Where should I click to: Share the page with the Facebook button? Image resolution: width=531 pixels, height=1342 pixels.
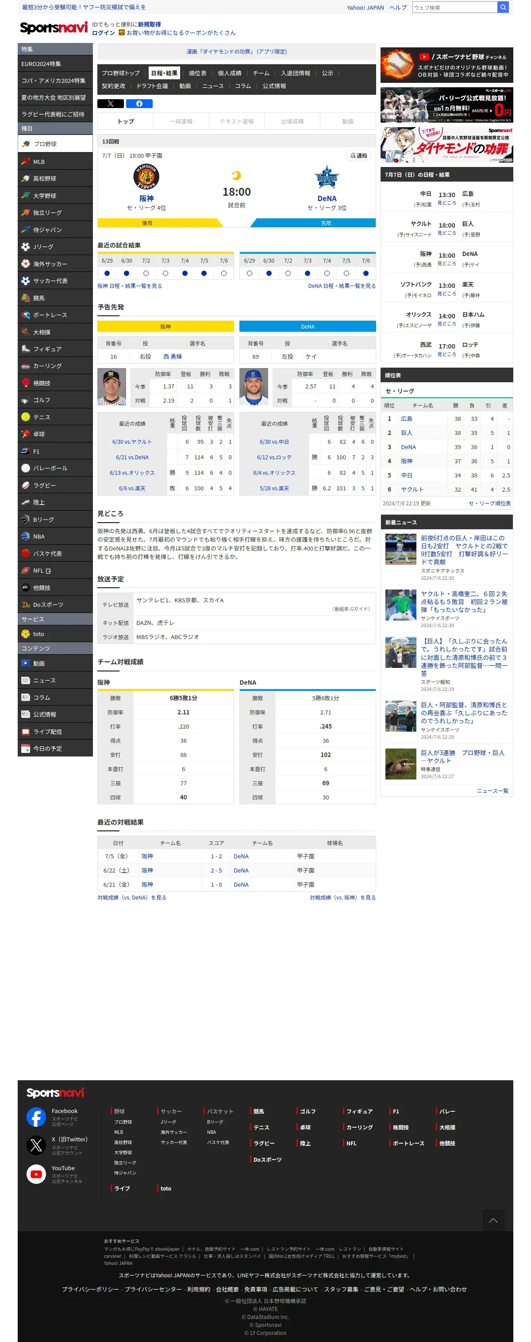click(139, 104)
